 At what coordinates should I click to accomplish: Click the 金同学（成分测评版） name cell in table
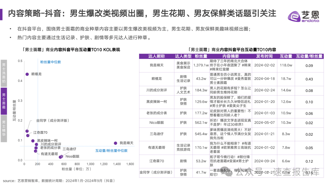click(x=156, y=172)
